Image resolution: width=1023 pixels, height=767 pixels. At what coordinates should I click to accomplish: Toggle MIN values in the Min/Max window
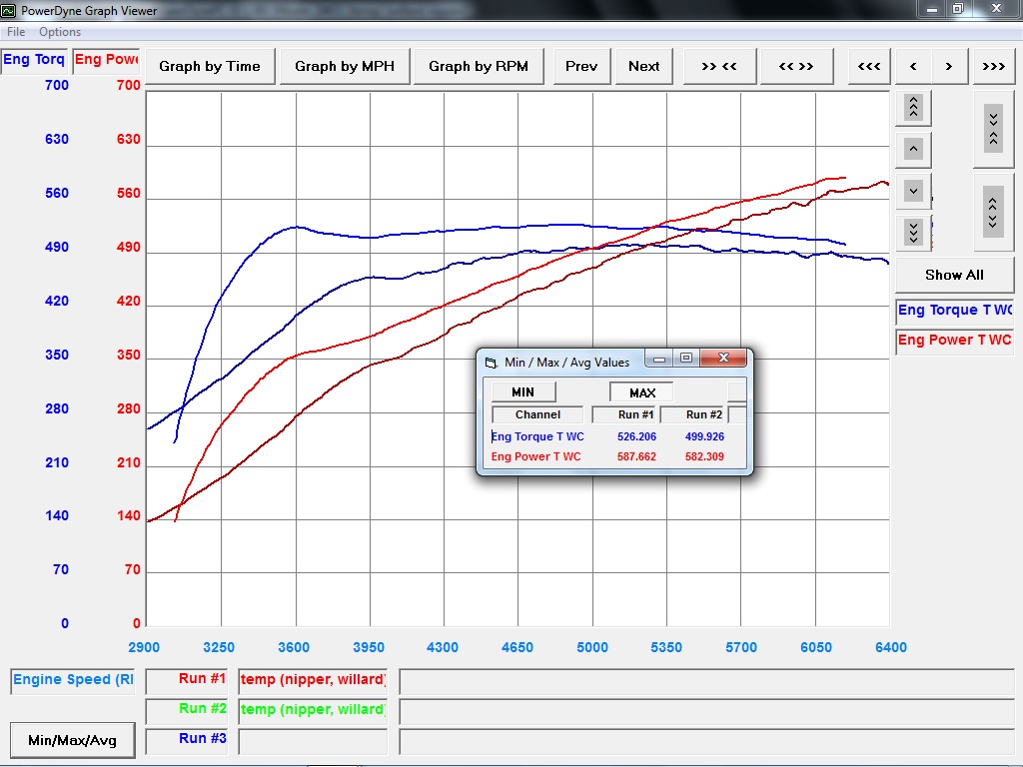(x=522, y=391)
